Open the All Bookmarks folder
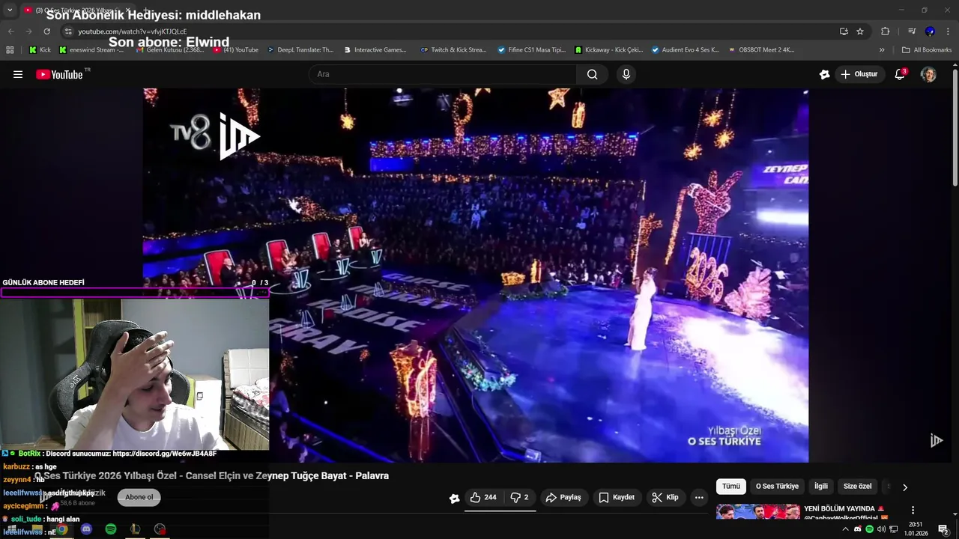 (x=927, y=50)
